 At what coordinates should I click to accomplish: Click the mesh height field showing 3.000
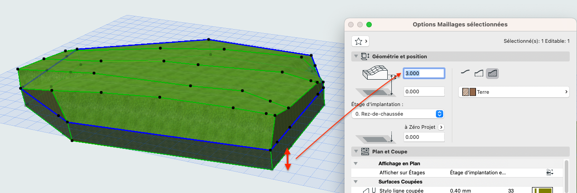click(x=424, y=73)
